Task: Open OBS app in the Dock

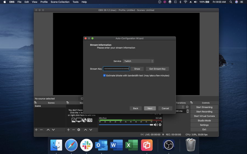Action: 168,145
